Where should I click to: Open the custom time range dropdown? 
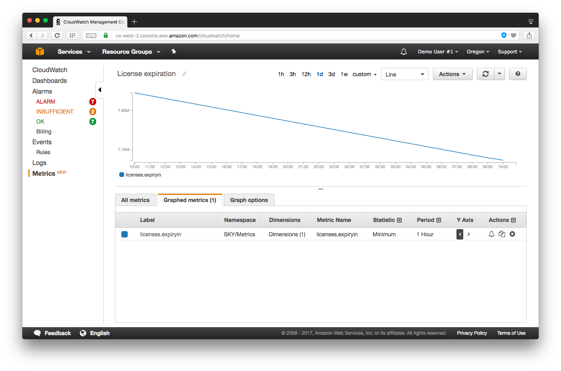click(x=364, y=74)
